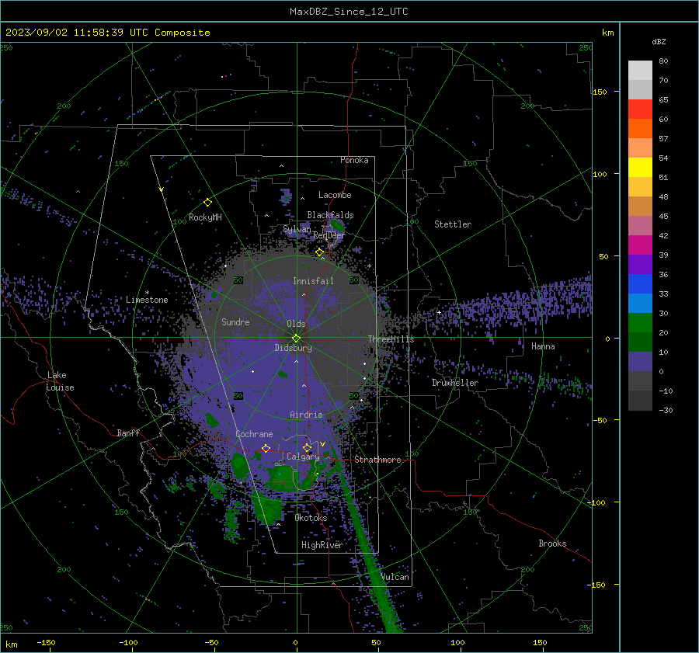Pick the blue 33-36 dBZ legend swatch
The height and width of the screenshot is (653, 699).
(x=640, y=284)
